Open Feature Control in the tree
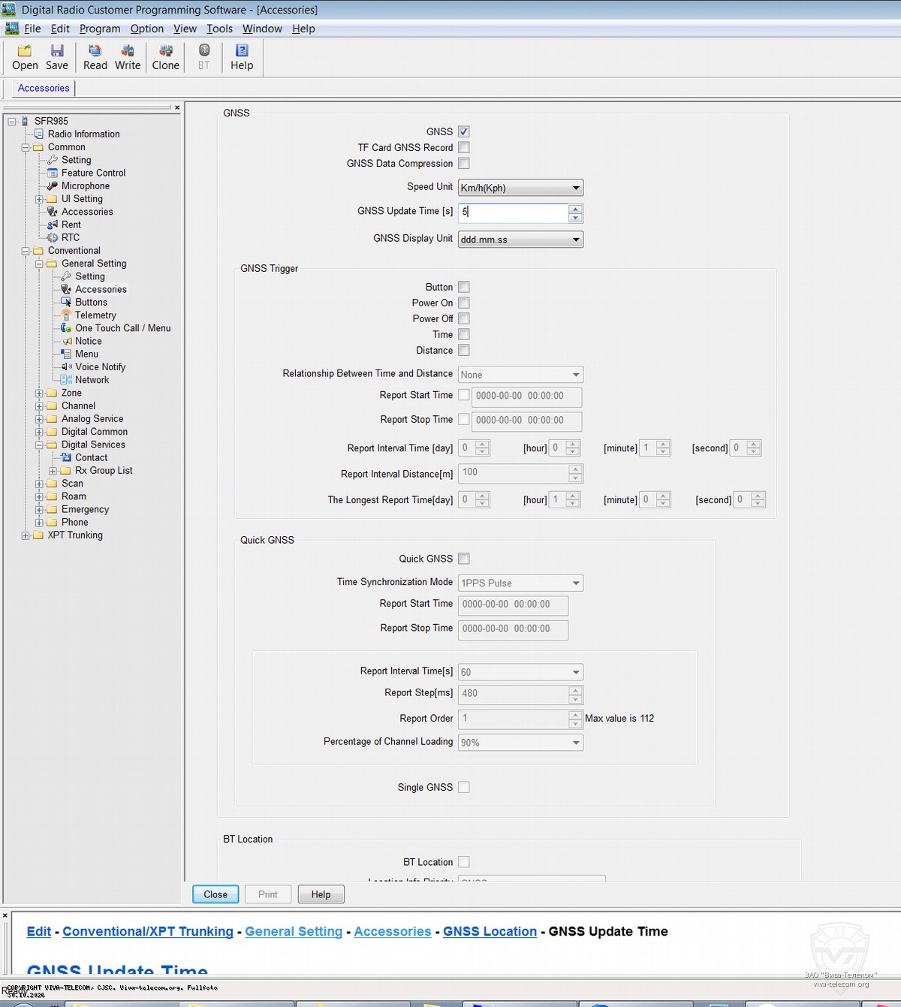This screenshot has height=1007, width=901. tap(93, 173)
